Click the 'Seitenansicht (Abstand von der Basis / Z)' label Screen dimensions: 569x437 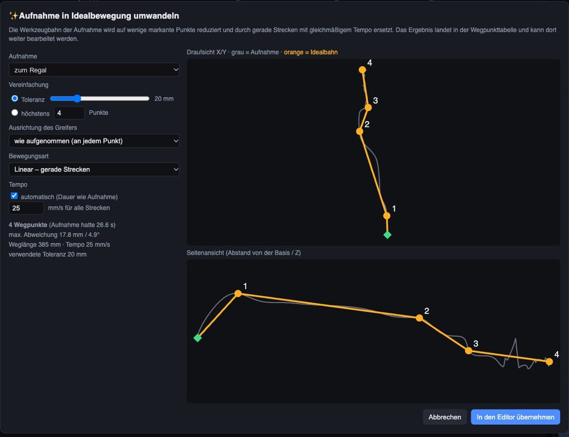point(244,253)
